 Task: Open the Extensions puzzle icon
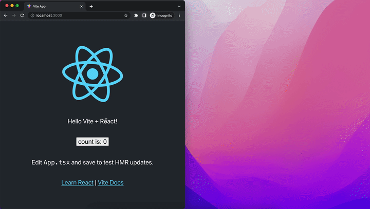(x=136, y=15)
